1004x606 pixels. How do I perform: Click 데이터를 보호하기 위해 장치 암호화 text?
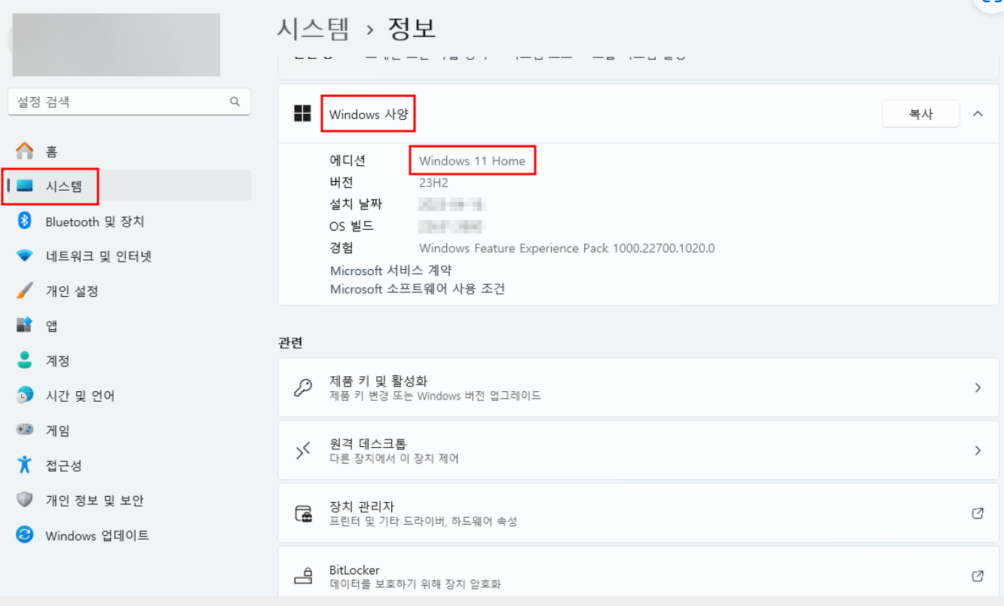click(x=415, y=584)
